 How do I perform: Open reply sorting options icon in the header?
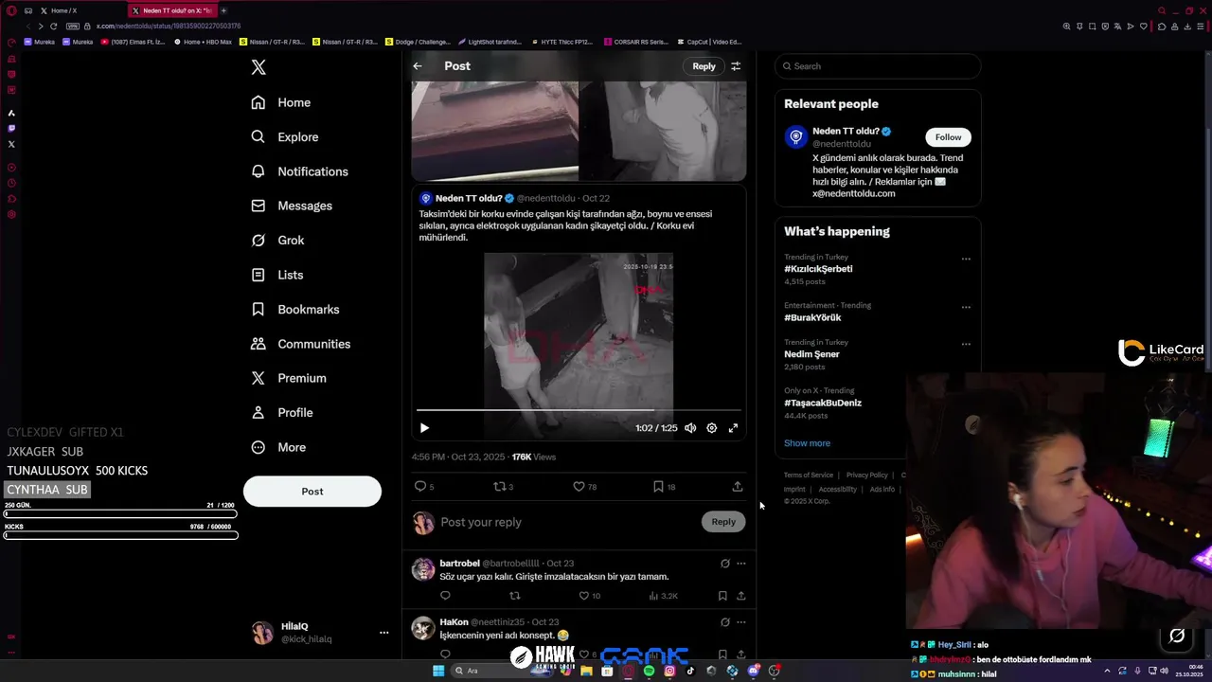[736, 66]
